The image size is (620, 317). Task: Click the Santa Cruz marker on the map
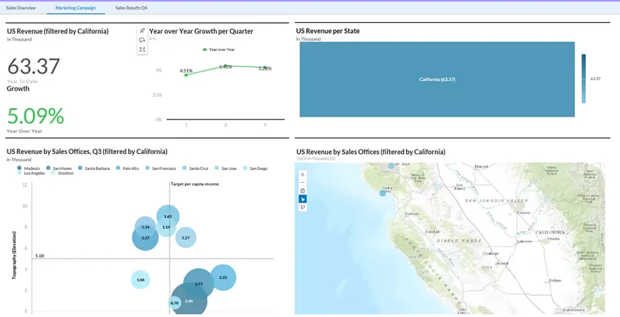click(383, 193)
